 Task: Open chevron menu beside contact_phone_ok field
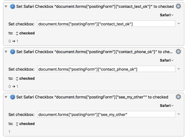click(179, 69)
